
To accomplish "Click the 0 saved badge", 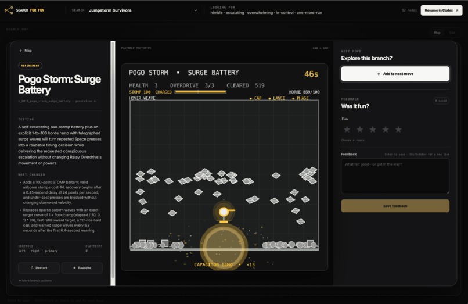I will coord(441,101).
